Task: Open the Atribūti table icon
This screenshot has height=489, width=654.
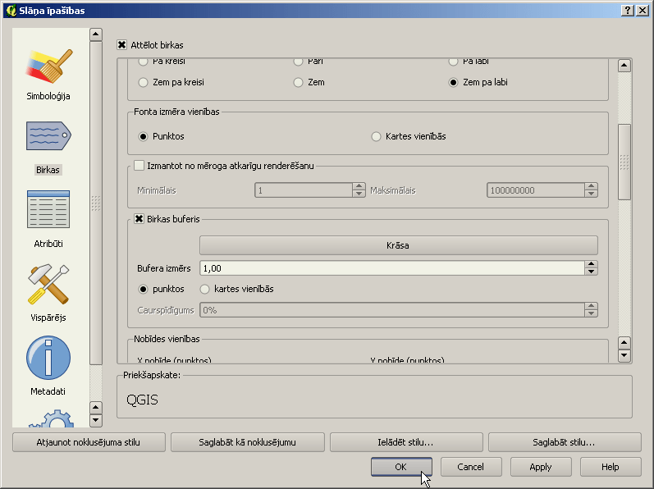Action: (x=48, y=209)
